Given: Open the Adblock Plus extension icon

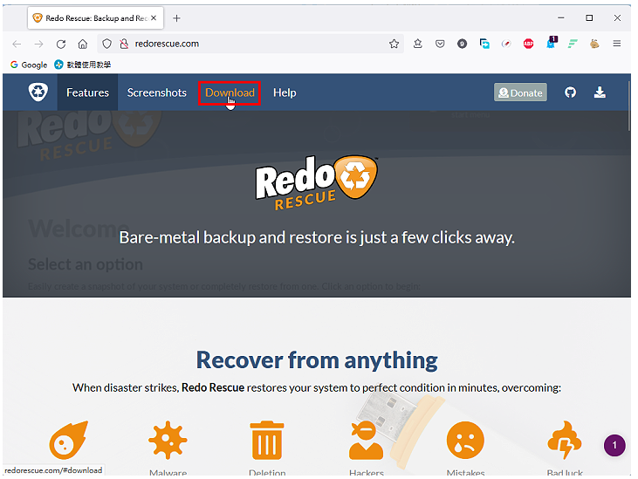Looking at the screenshot, I should (529, 44).
